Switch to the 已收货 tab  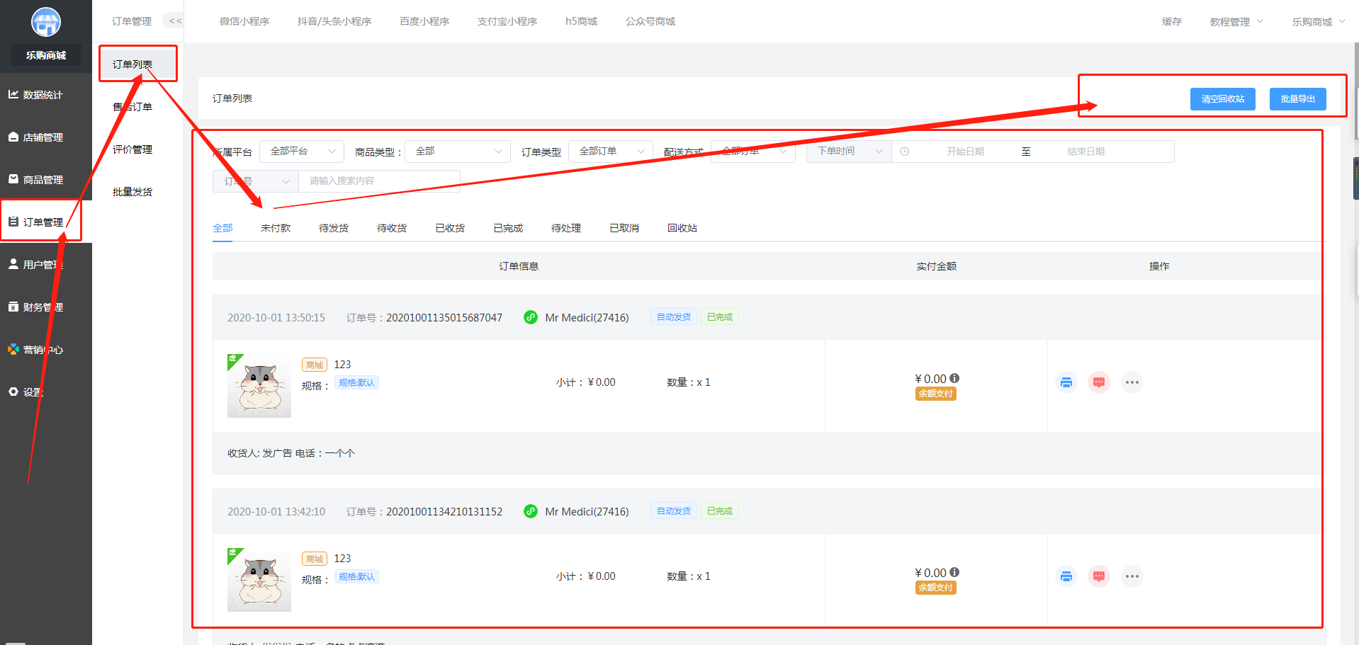pos(450,228)
